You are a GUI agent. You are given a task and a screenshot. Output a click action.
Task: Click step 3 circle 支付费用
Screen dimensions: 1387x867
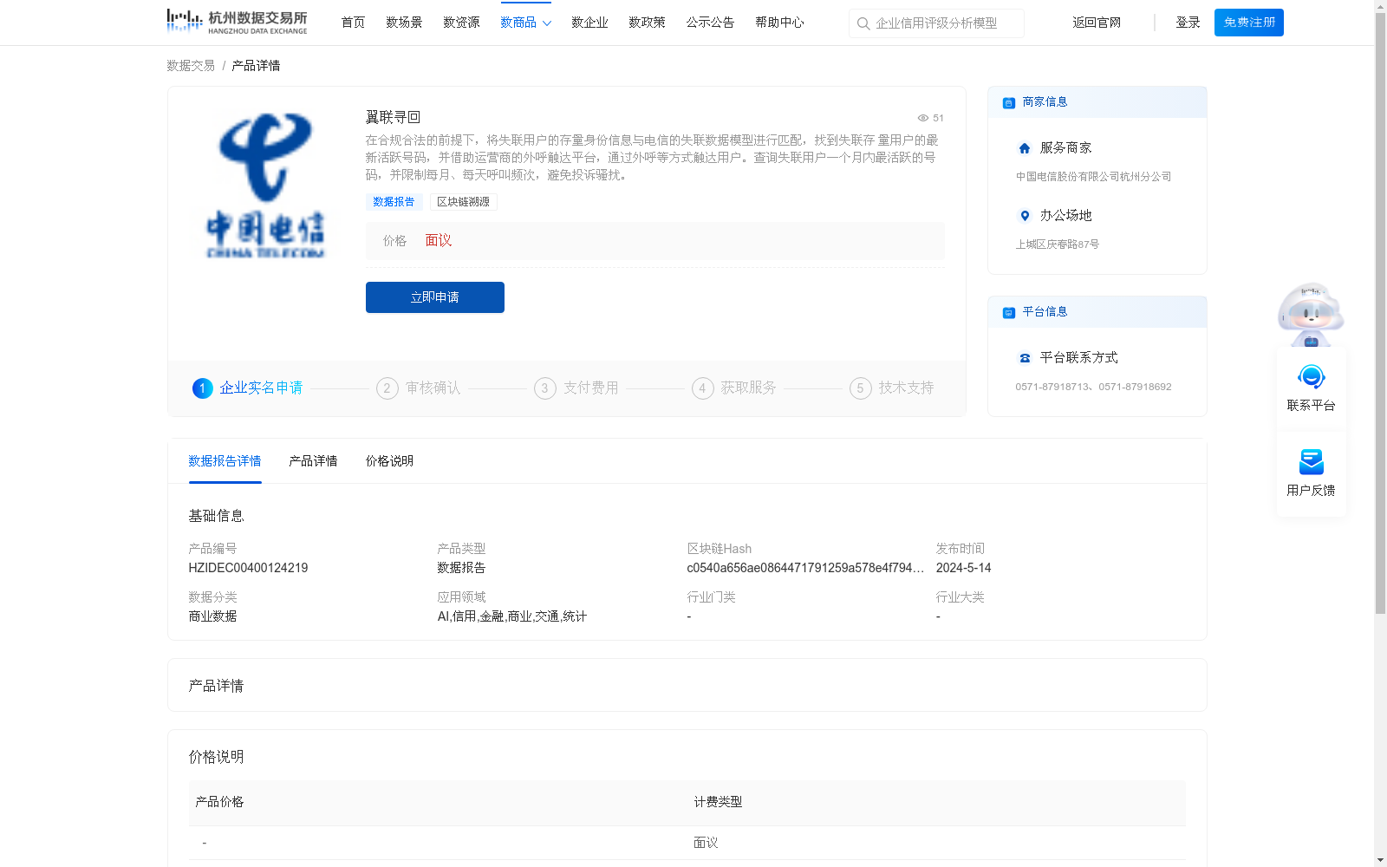[x=545, y=388]
